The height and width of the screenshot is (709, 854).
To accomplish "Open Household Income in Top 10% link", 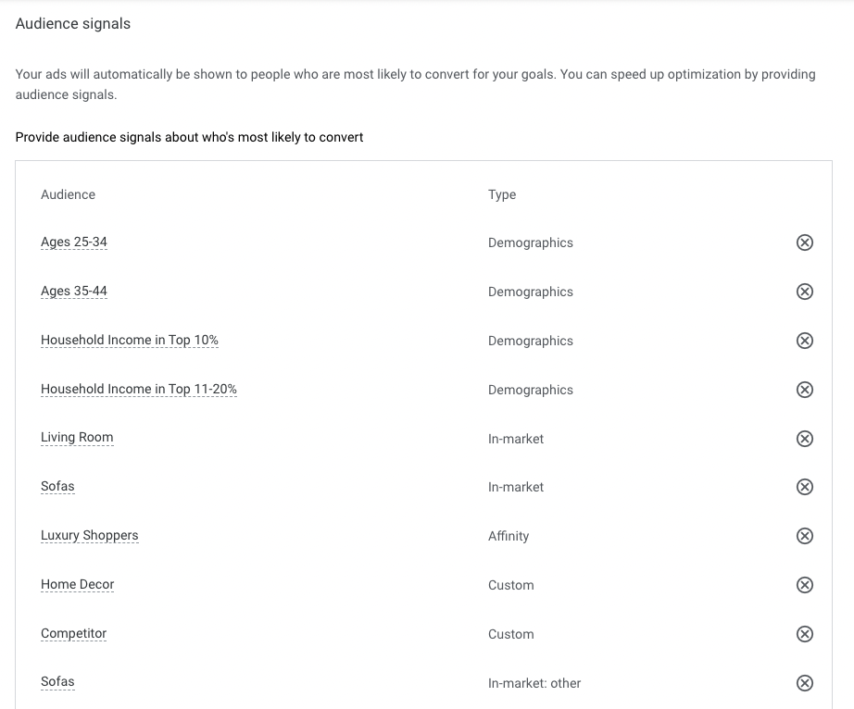I will pyautogui.click(x=130, y=340).
